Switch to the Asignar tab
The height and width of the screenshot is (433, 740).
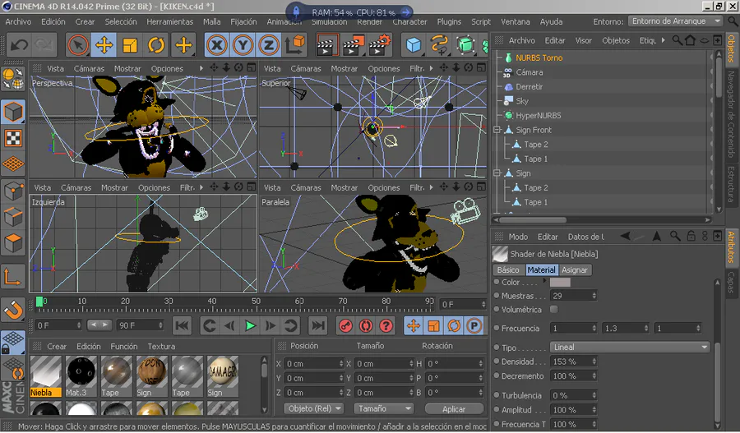click(x=575, y=269)
